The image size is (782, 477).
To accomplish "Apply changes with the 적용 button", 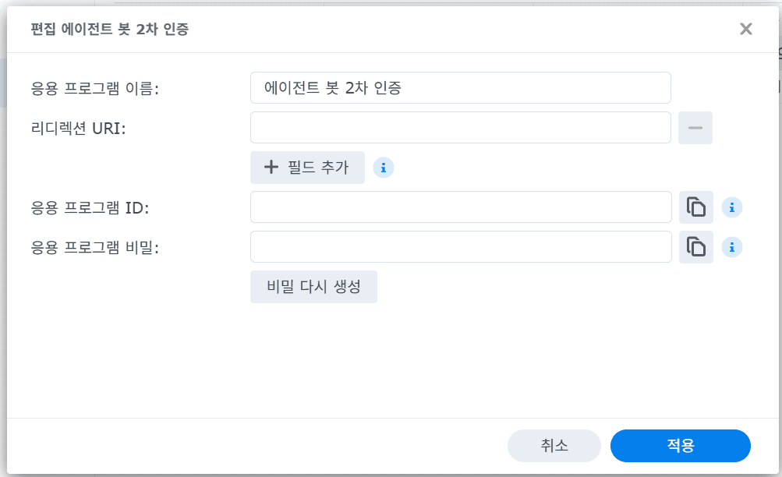I will [x=680, y=445].
